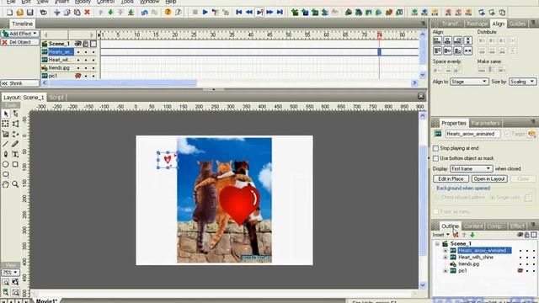Open the Effect tab

(517, 226)
